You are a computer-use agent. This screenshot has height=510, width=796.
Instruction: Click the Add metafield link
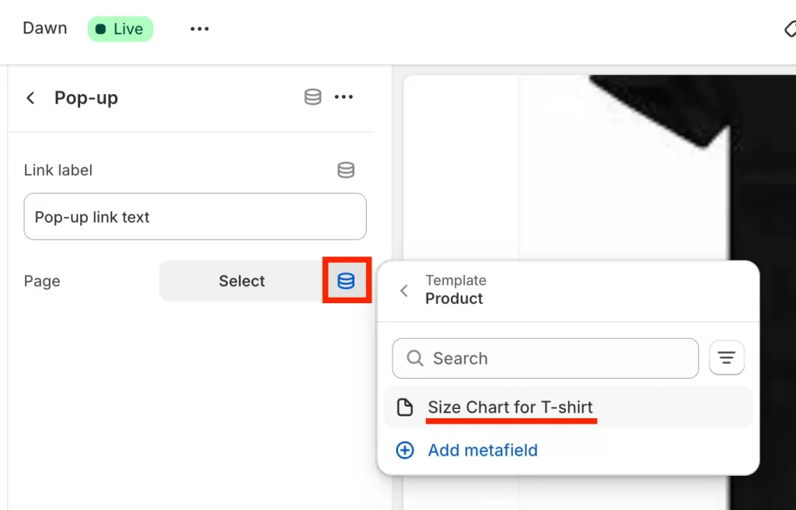482,450
